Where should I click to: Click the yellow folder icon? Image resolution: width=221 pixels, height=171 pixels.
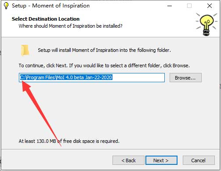[25, 50]
